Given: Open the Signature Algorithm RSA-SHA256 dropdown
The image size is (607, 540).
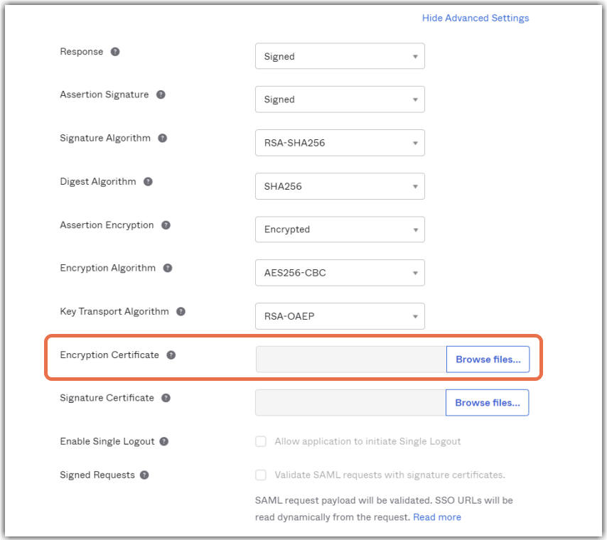Looking at the screenshot, I should [340, 144].
